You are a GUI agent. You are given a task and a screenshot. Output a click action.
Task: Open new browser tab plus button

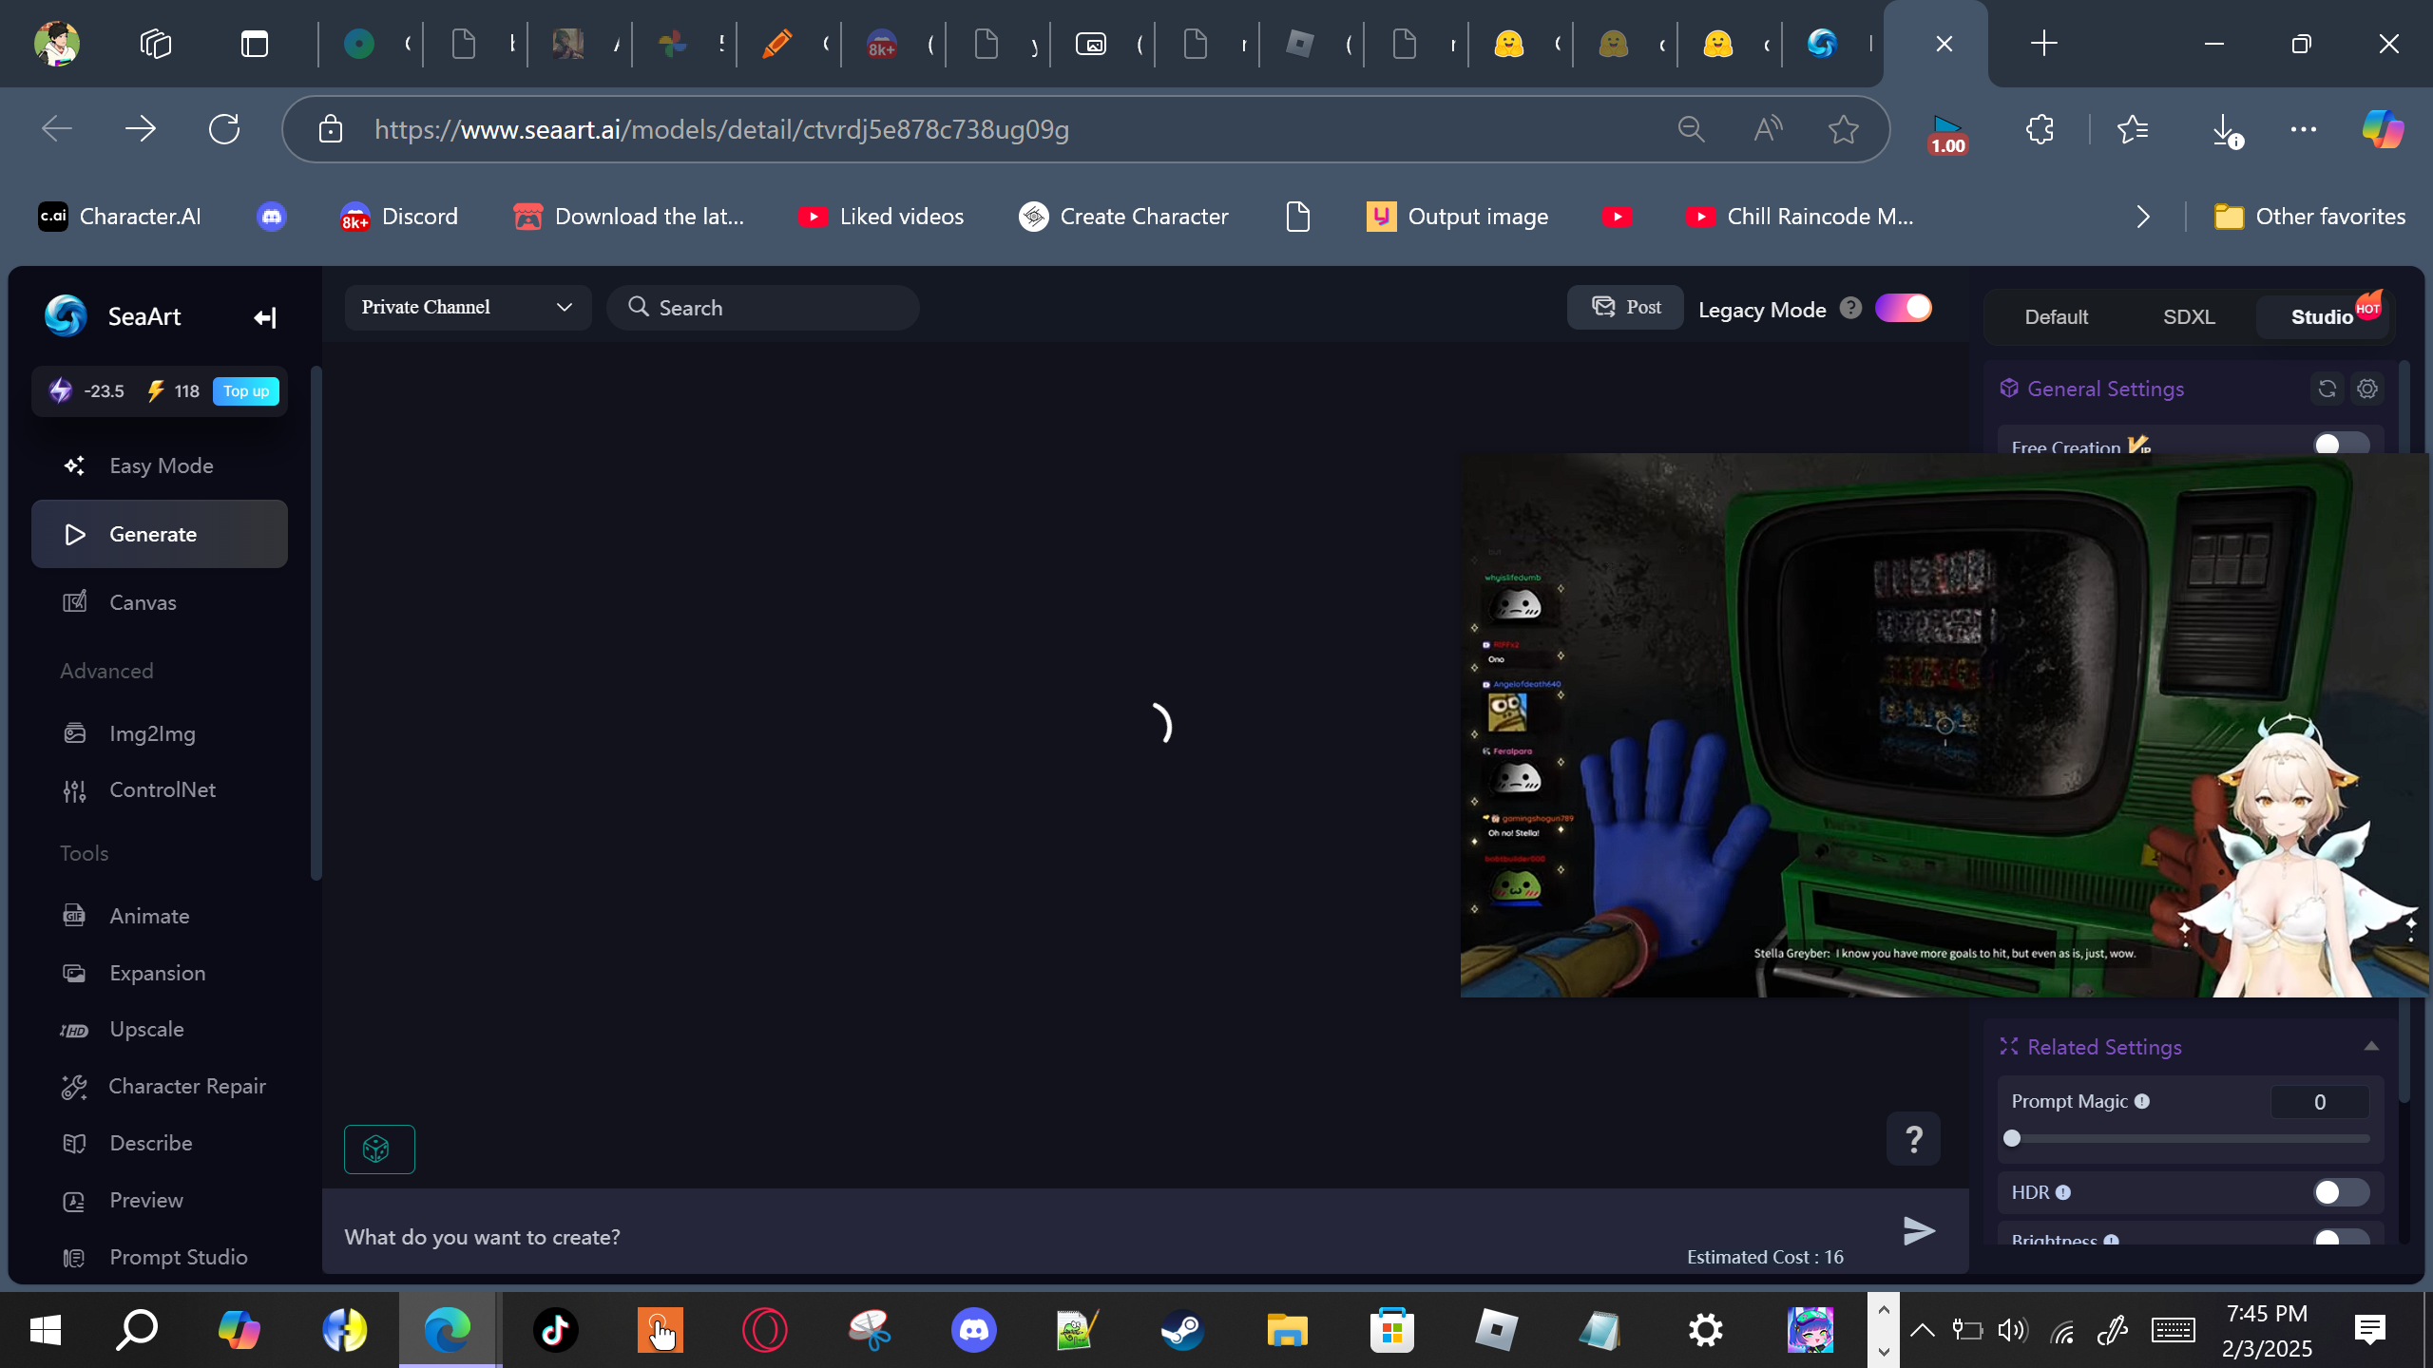click(2043, 44)
